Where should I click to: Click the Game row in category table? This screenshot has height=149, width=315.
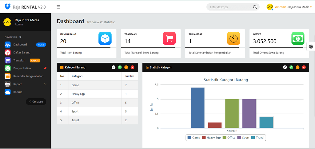[97, 85]
